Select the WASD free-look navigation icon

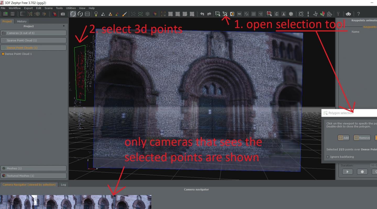[x=87, y=14]
